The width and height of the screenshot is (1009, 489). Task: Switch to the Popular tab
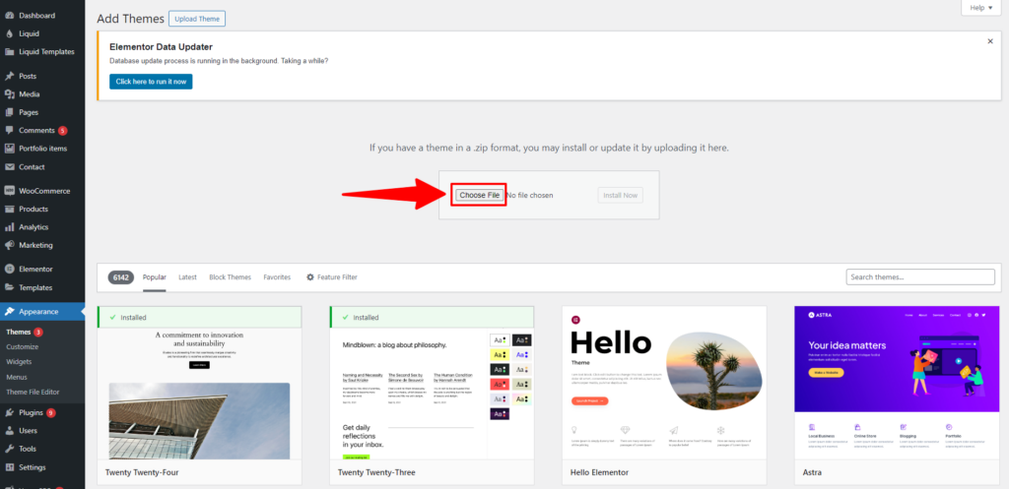[155, 276]
